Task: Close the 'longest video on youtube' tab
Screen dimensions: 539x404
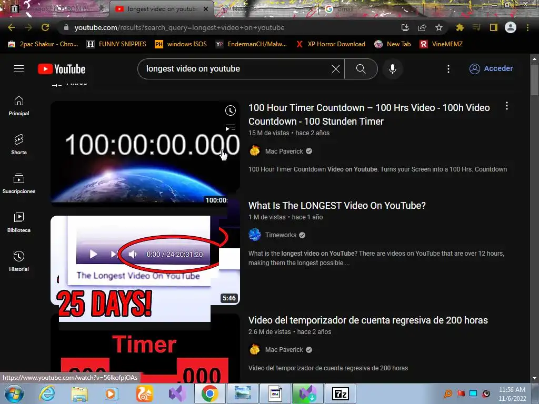Action: pyautogui.click(x=206, y=9)
